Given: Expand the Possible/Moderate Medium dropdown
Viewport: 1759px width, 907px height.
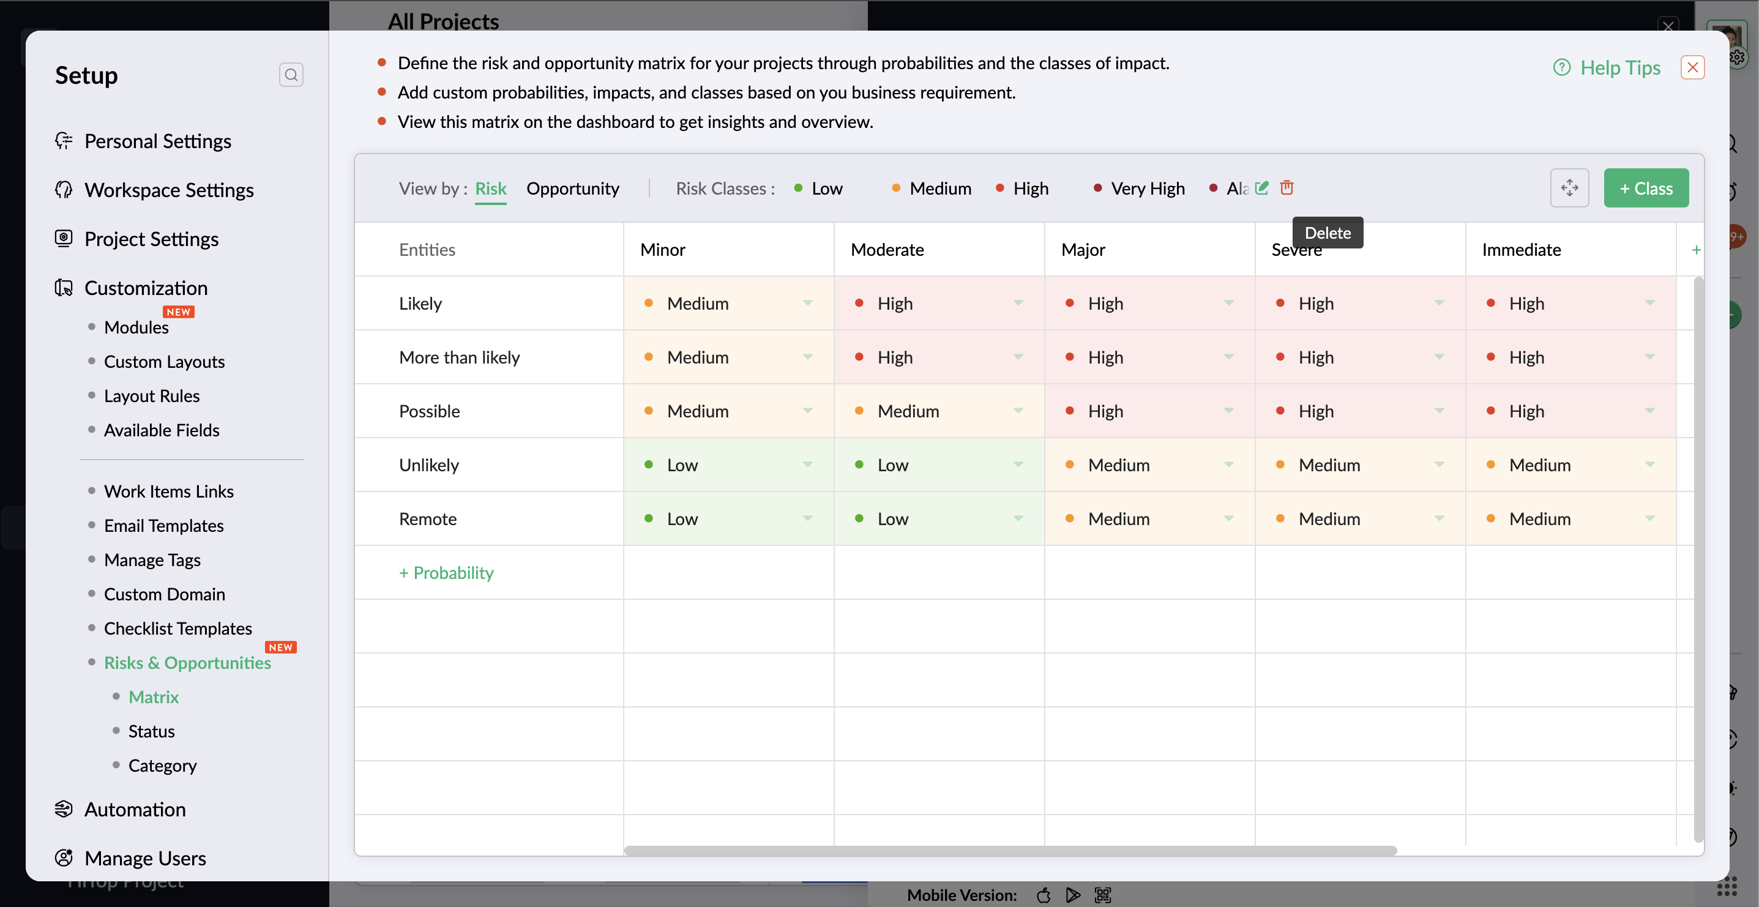Looking at the screenshot, I should click(1017, 411).
